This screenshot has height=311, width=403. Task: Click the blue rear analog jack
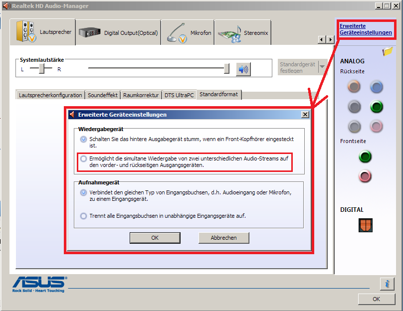click(377, 87)
